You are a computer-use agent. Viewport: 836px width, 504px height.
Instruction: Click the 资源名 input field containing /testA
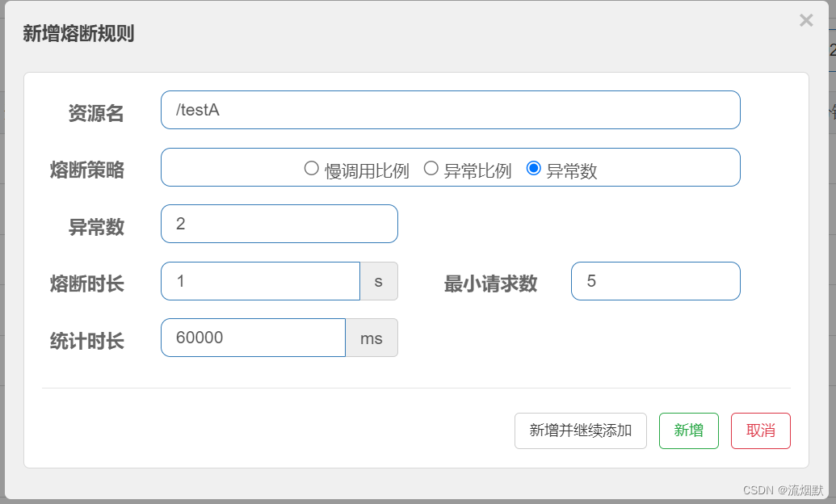click(451, 110)
